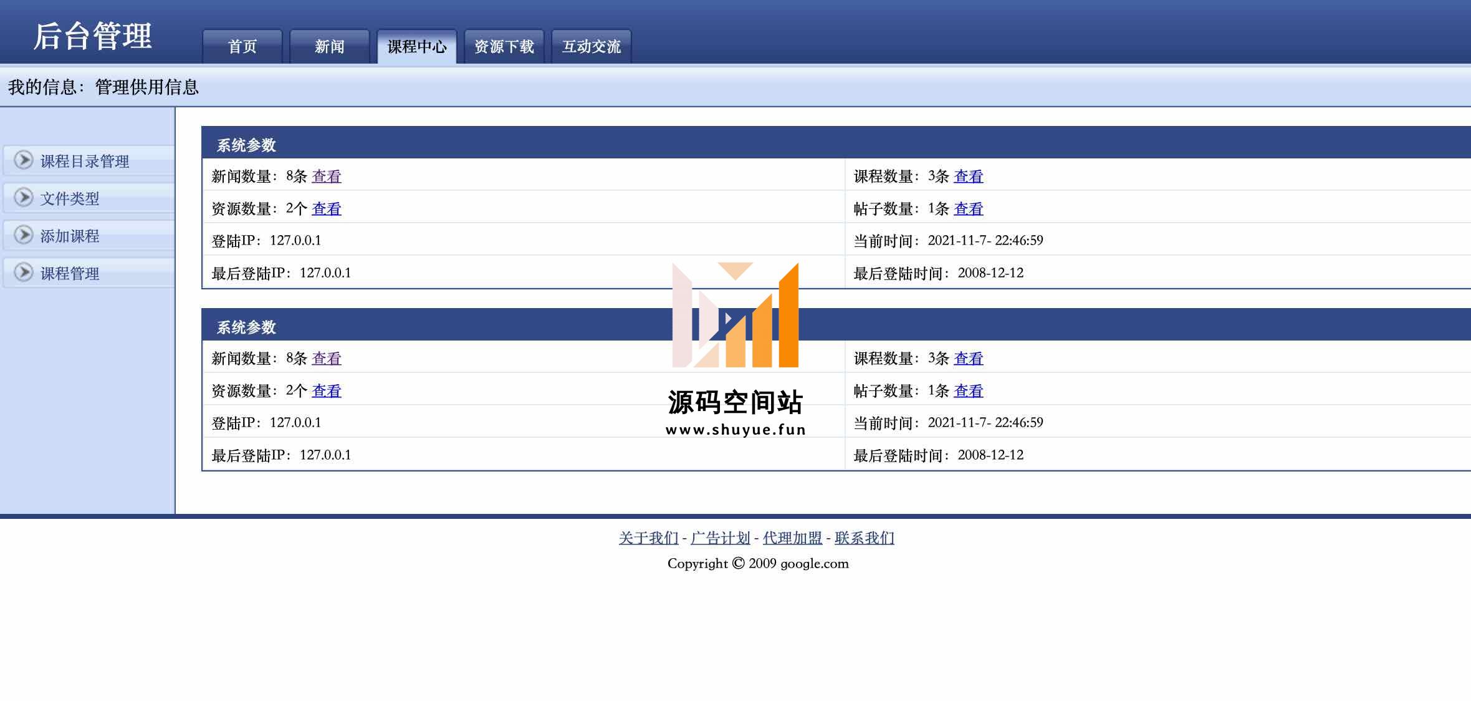View 资源数量 in second 系统参数 panel

coord(327,391)
